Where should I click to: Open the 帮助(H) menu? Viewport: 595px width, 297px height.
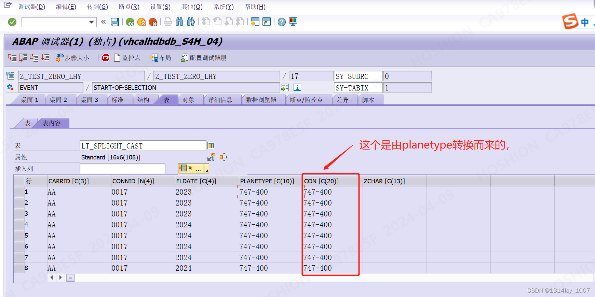(255, 7)
